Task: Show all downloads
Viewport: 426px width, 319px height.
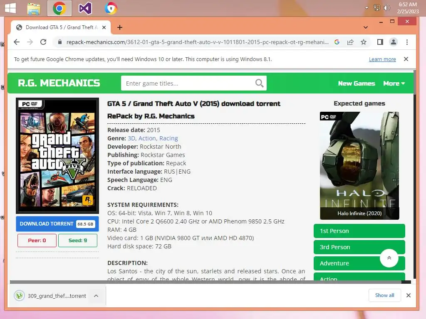Action: pos(384,295)
